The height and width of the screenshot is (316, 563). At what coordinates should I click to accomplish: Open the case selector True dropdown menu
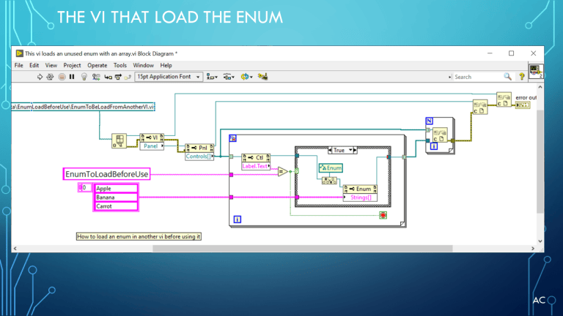pos(350,151)
